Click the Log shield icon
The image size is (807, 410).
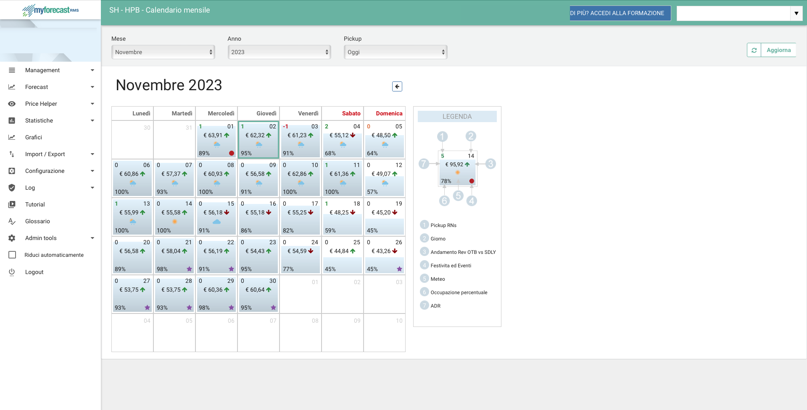[x=11, y=188]
